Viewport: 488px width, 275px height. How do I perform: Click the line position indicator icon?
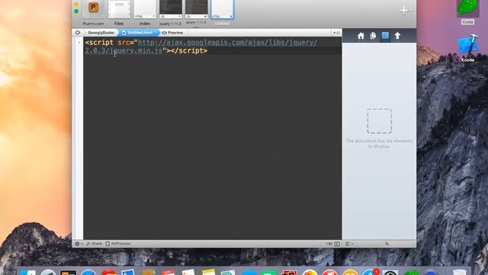[x=337, y=244]
